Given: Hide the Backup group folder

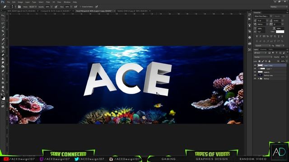Looking at the screenshot, I should [255, 79].
